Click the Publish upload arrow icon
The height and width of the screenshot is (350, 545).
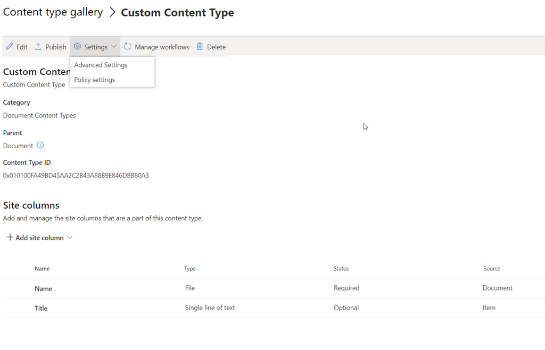pos(38,47)
